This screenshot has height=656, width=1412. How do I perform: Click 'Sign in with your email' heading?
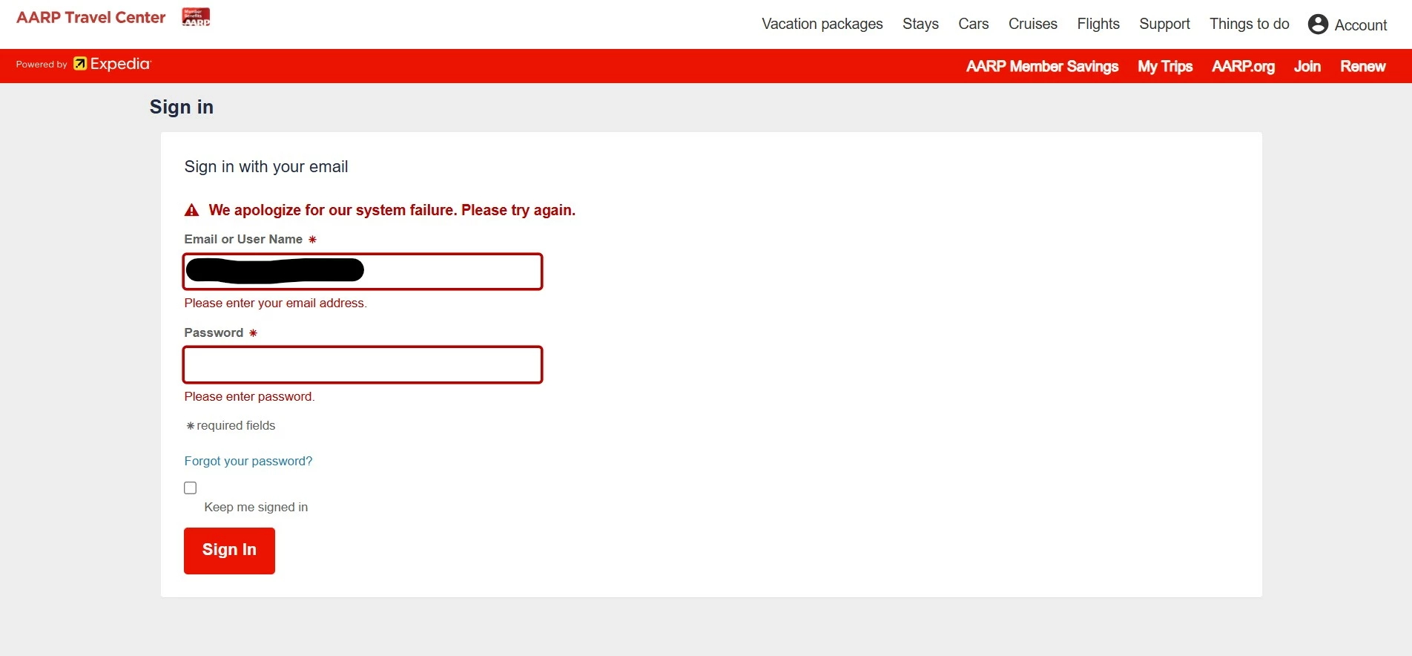(266, 167)
